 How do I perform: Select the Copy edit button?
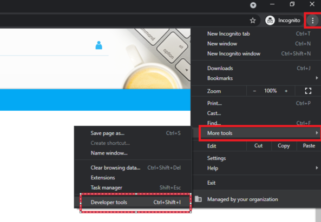[284, 146]
